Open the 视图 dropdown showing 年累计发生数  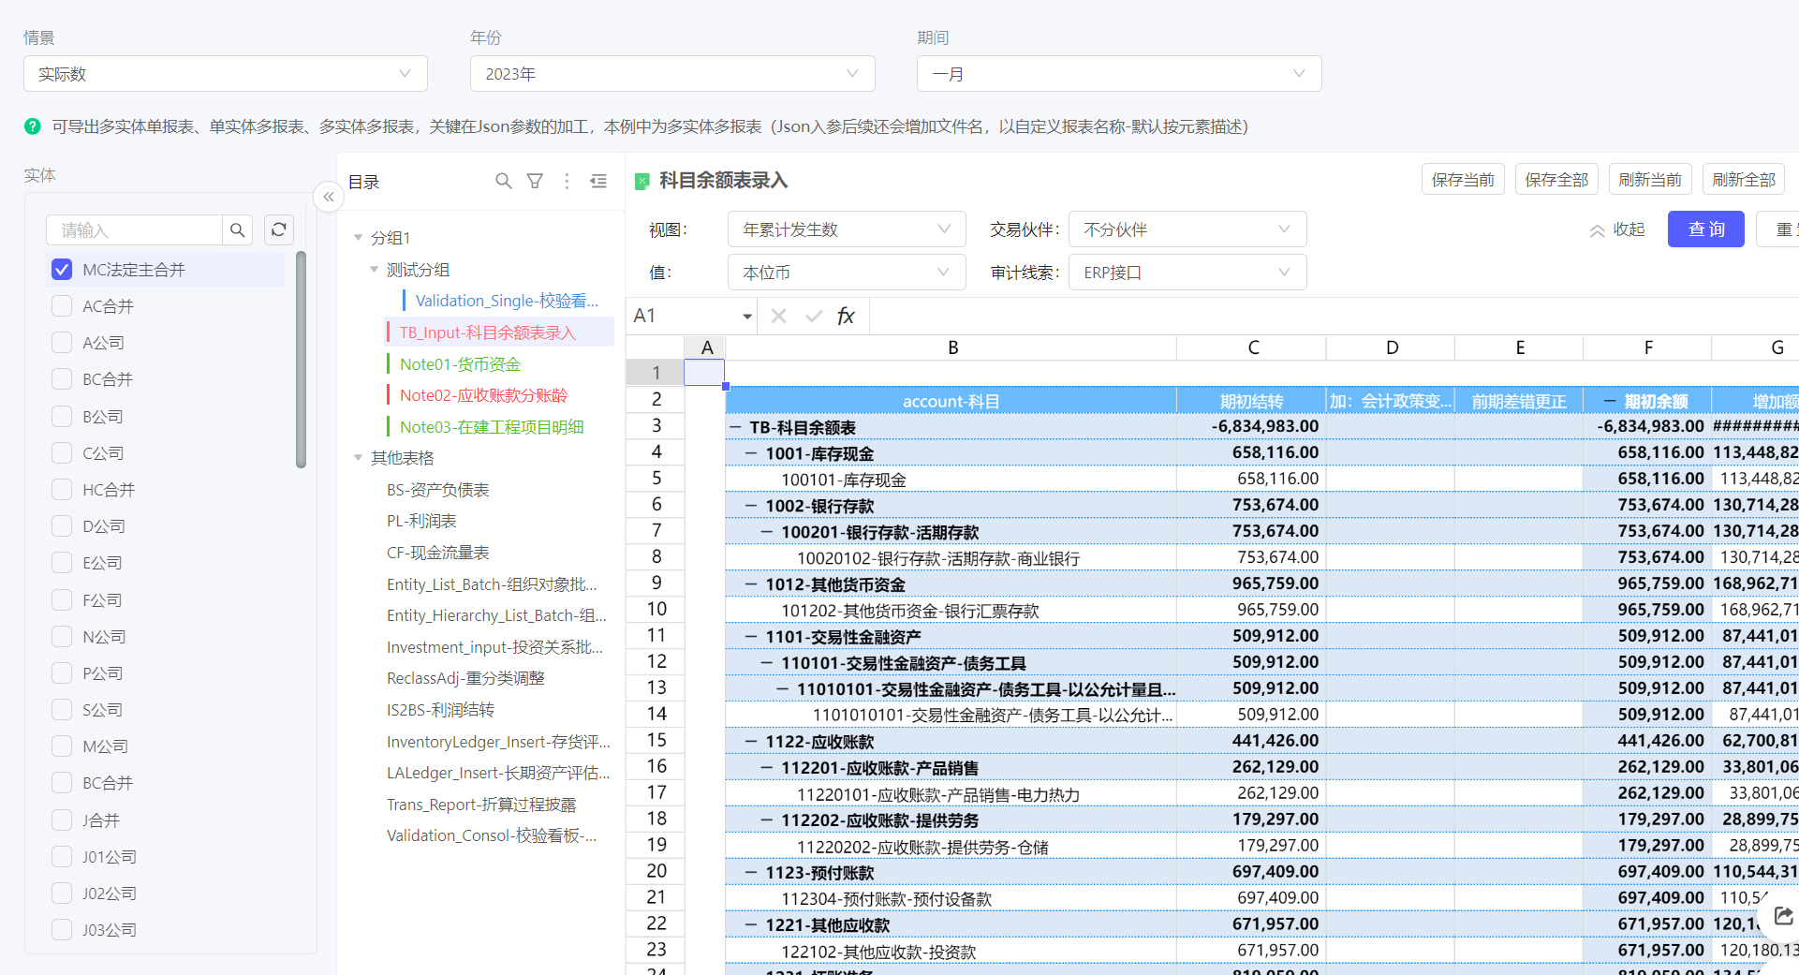pyautogui.click(x=846, y=229)
